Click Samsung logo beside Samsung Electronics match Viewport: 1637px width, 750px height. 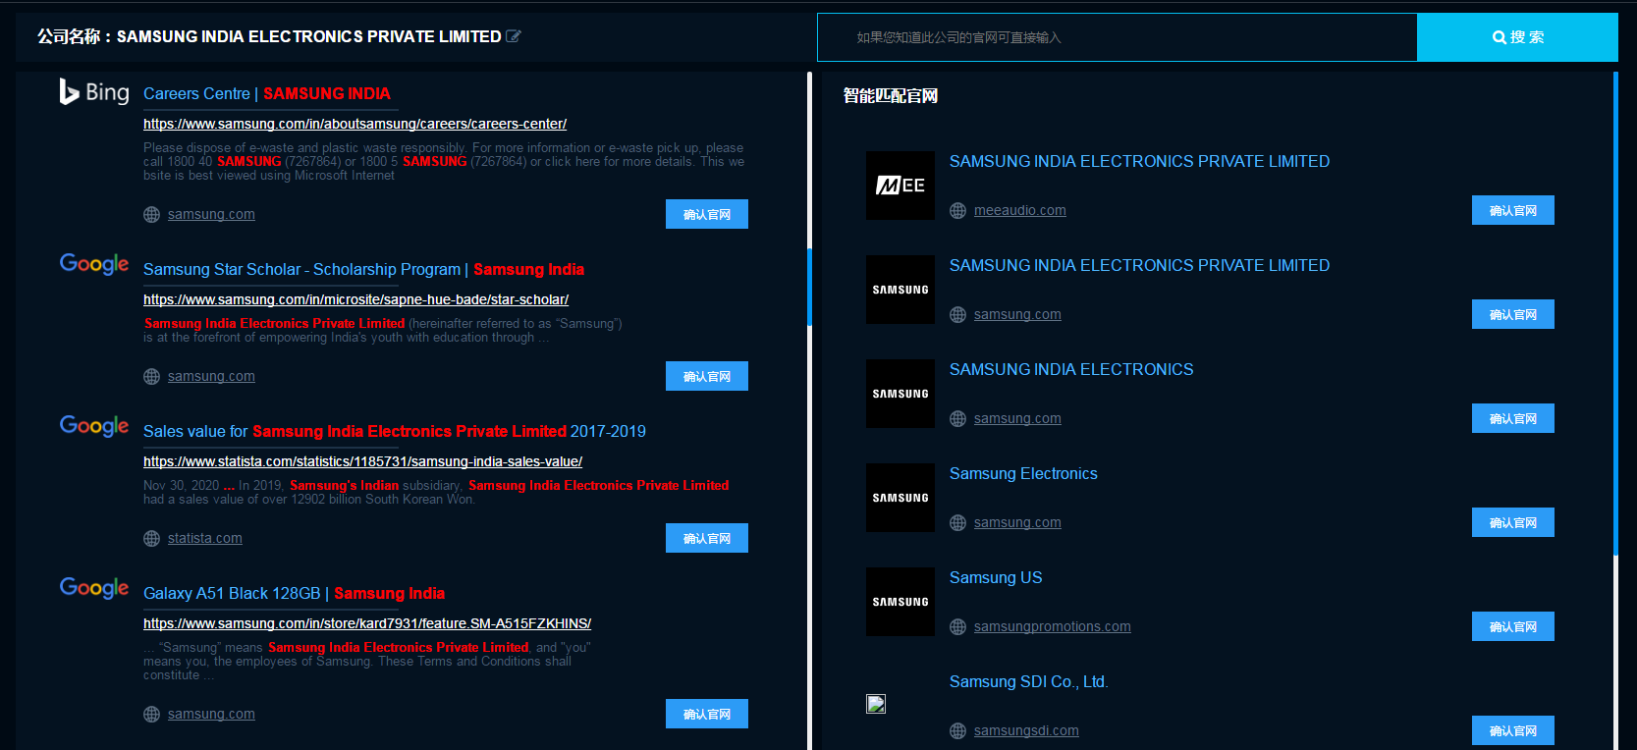(900, 498)
